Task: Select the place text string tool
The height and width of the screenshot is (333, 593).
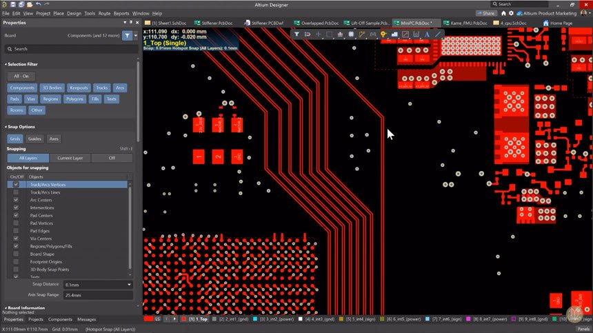Action: (x=427, y=34)
